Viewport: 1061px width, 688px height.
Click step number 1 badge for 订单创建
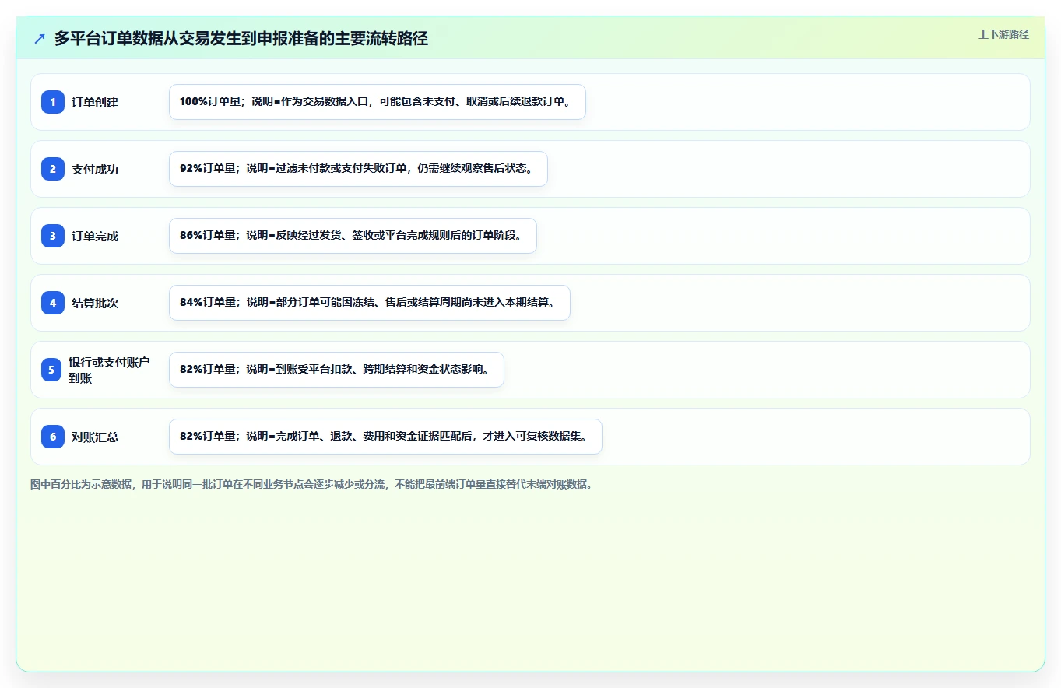(53, 102)
